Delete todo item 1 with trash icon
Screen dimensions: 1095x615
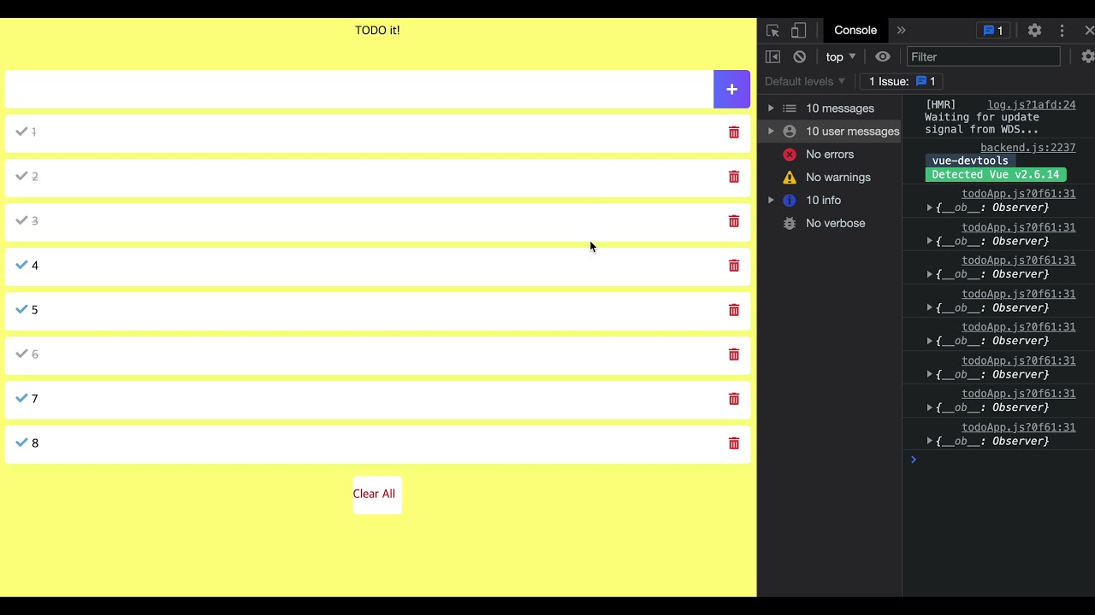(x=733, y=132)
